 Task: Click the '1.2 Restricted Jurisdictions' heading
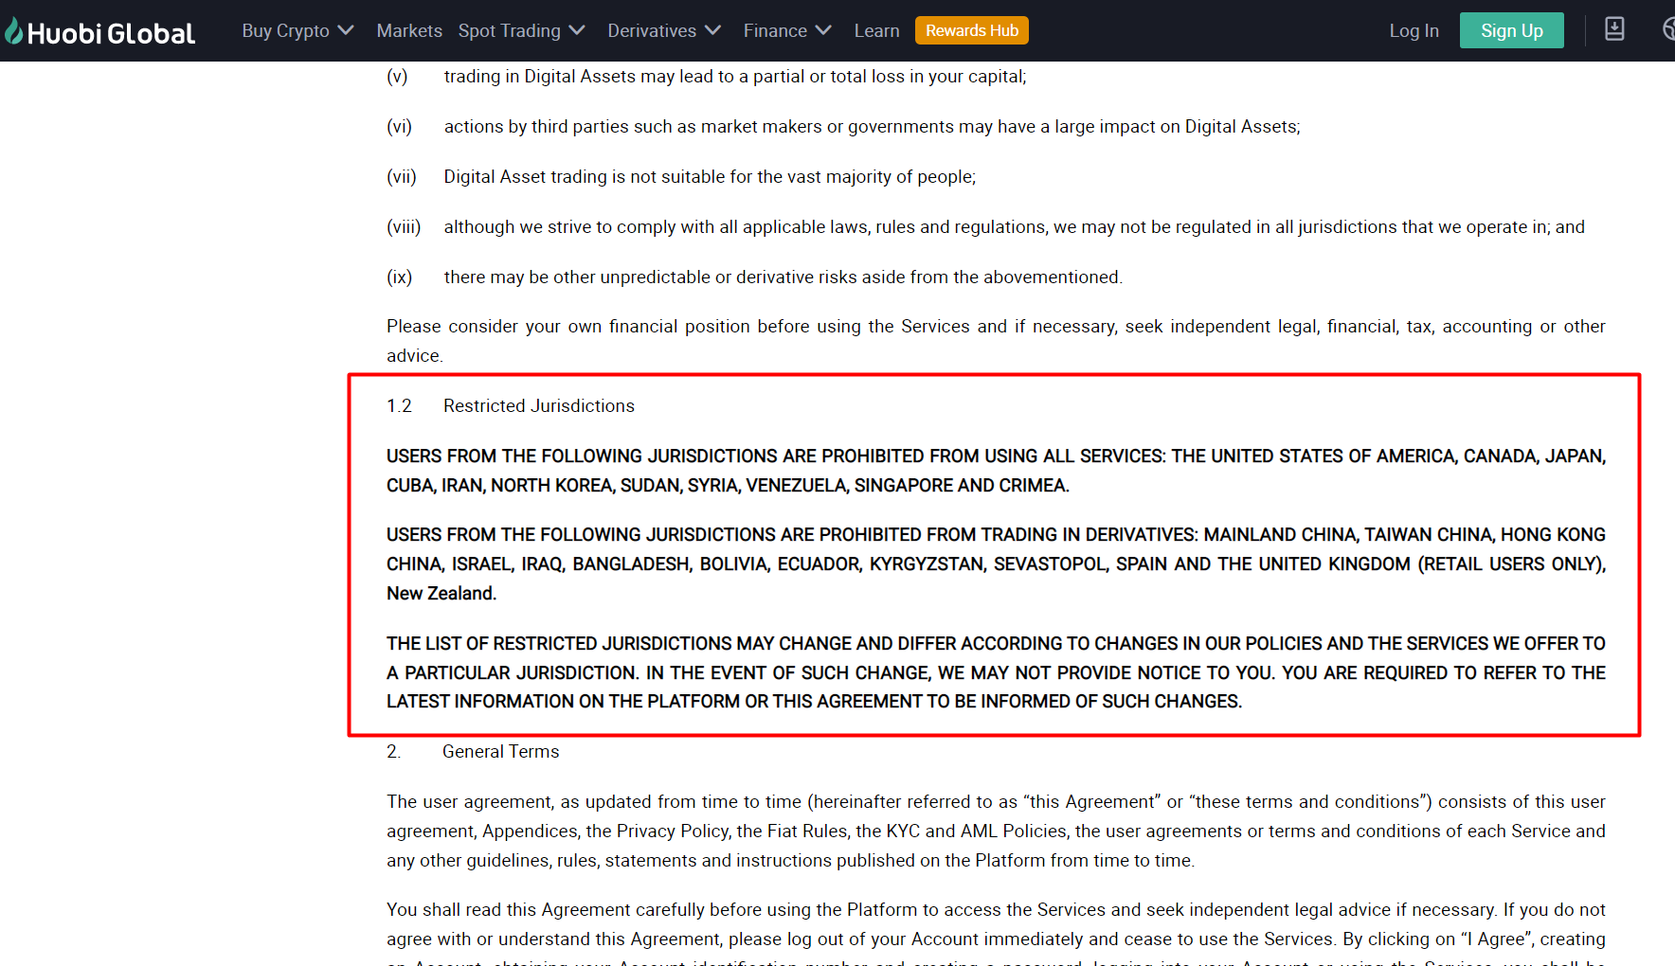pos(511,405)
